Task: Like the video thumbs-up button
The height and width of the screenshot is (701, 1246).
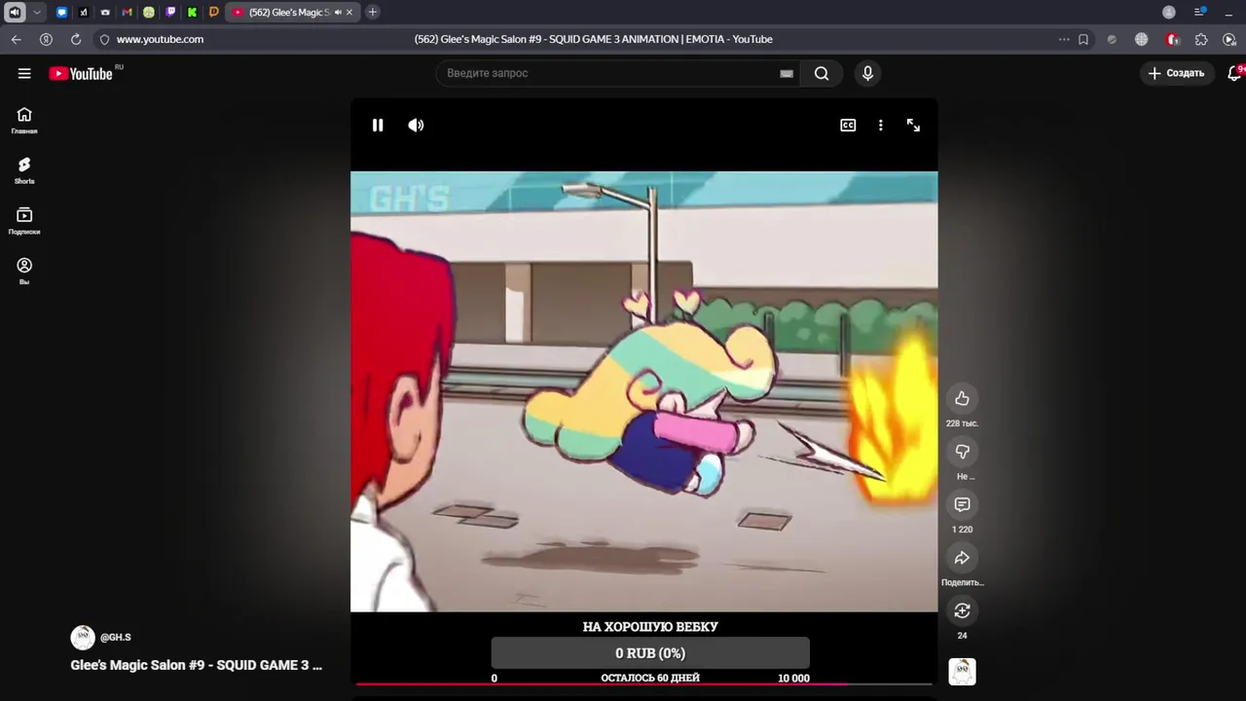Action: [962, 398]
